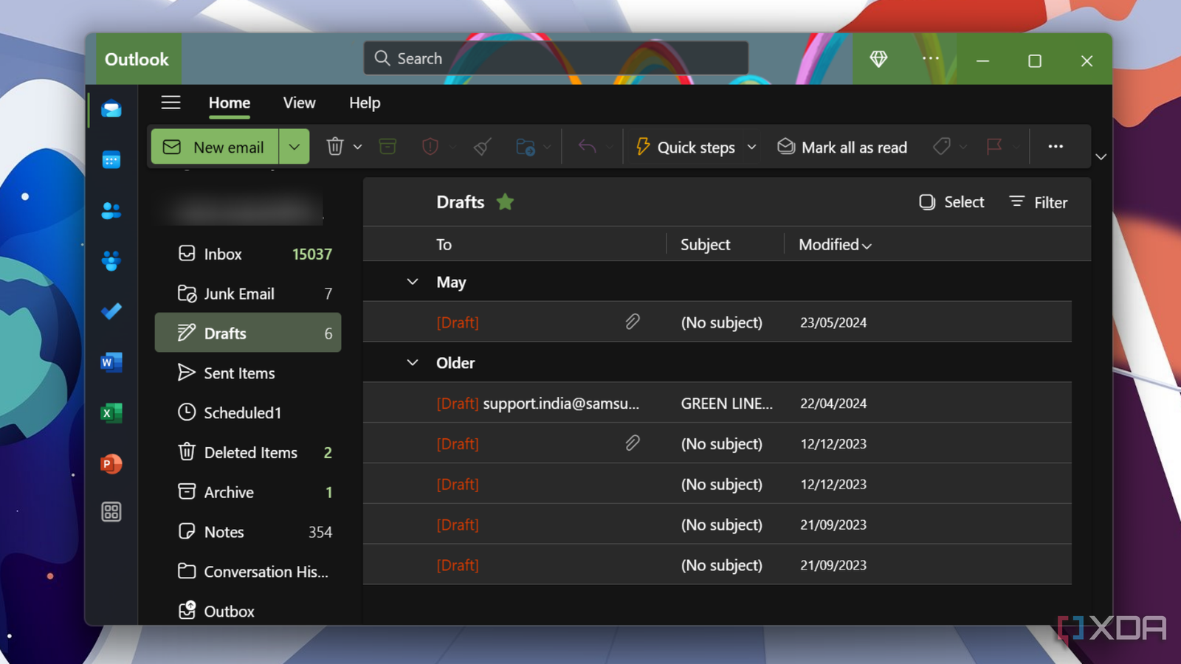Launch Word from the sidebar

pyautogui.click(x=111, y=362)
